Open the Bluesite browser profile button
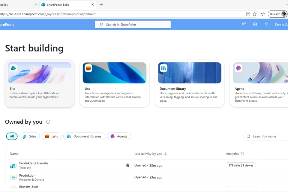This screenshot has width=288, height=192. pos(278,14)
